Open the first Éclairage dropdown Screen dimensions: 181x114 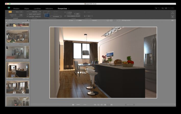pyautogui.click(x=34, y=12)
